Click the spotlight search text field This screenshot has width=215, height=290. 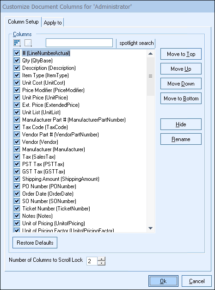[x=80, y=43]
